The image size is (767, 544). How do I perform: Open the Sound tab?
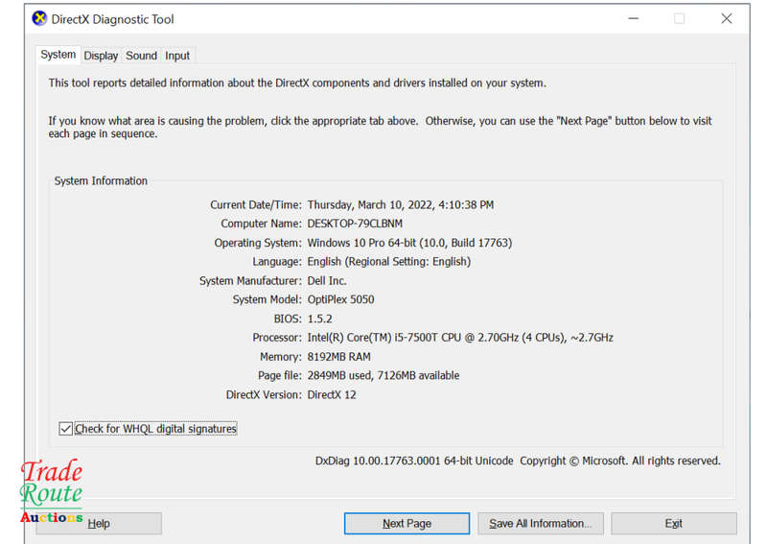tap(141, 56)
